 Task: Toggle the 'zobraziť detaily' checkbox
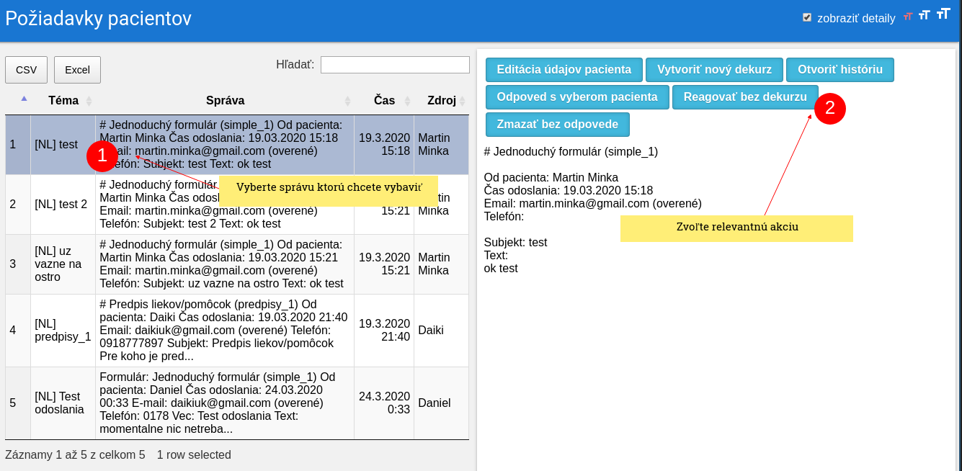[807, 17]
